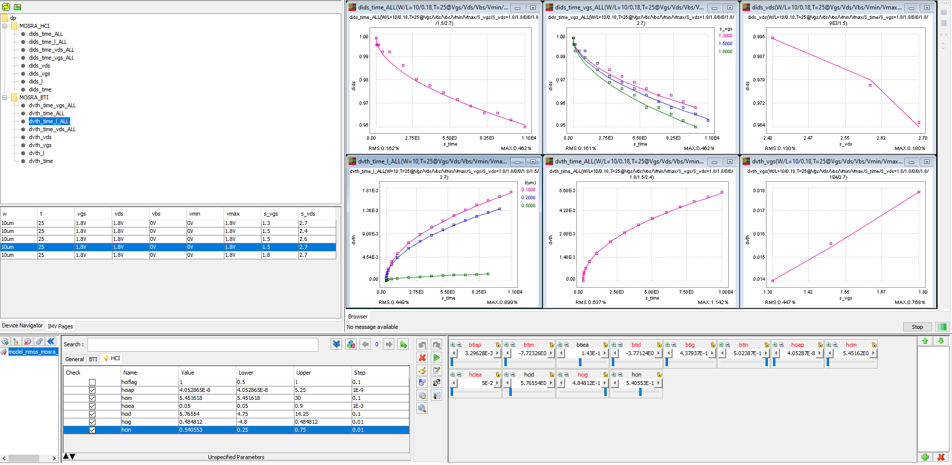This screenshot has height=465, width=952.
Task: Select the undo arrow icon
Action: (x=422, y=344)
